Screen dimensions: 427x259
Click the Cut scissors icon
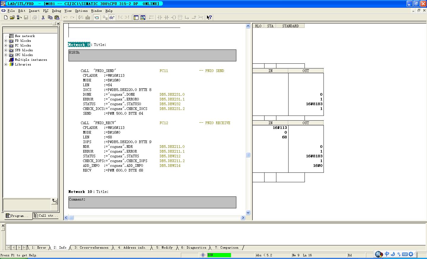[x=43, y=17]
